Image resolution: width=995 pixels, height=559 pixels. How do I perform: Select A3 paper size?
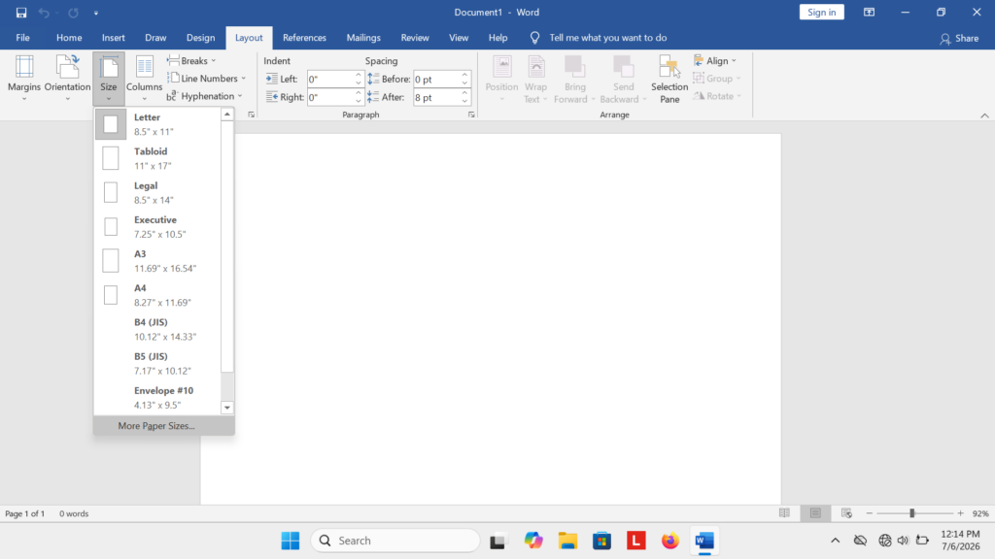click(157, 261)
